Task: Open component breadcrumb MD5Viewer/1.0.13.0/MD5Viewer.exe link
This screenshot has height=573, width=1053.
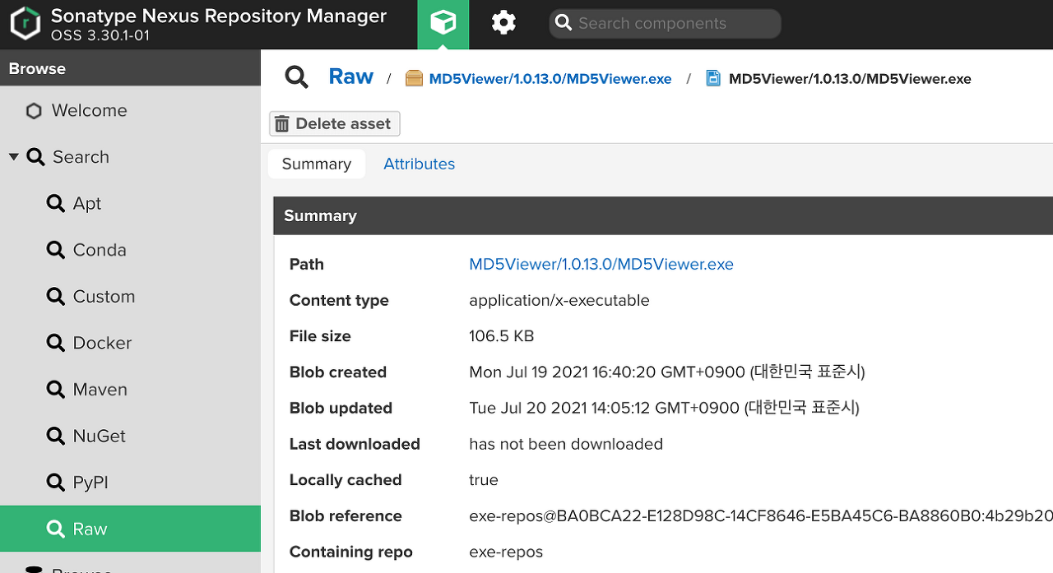Action: [x=550, y=79]
